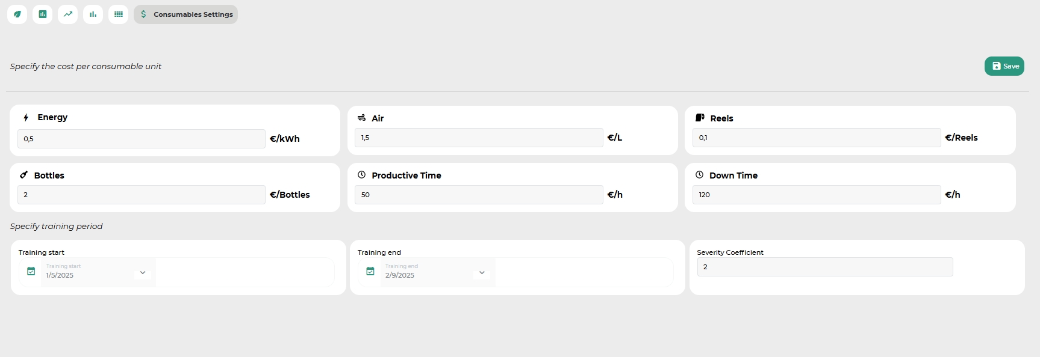
Task: Select the Consumables Settings tab
Action: tap(186, 14)
